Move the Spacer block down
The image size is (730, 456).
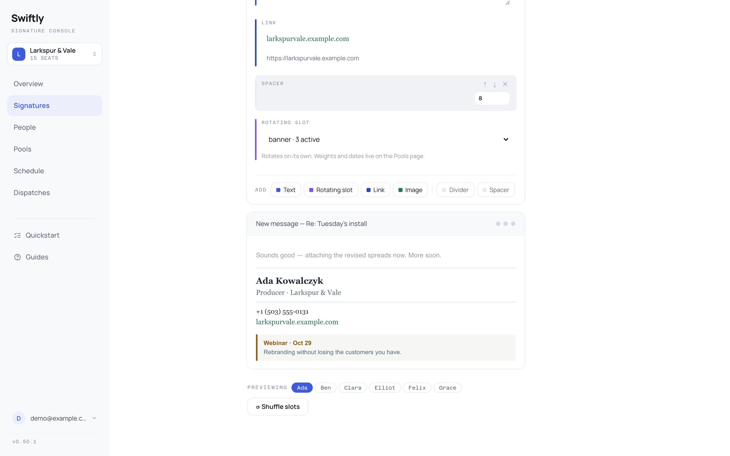pos(495,84)
